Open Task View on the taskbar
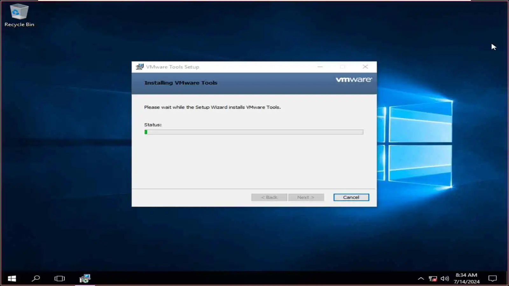509x286 pixels. [x=59, y=279]
